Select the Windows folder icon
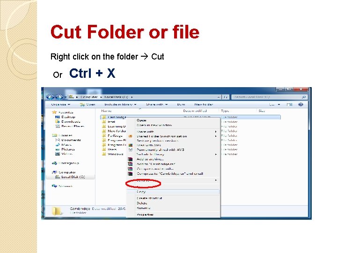337x253 pixels. 104,154
